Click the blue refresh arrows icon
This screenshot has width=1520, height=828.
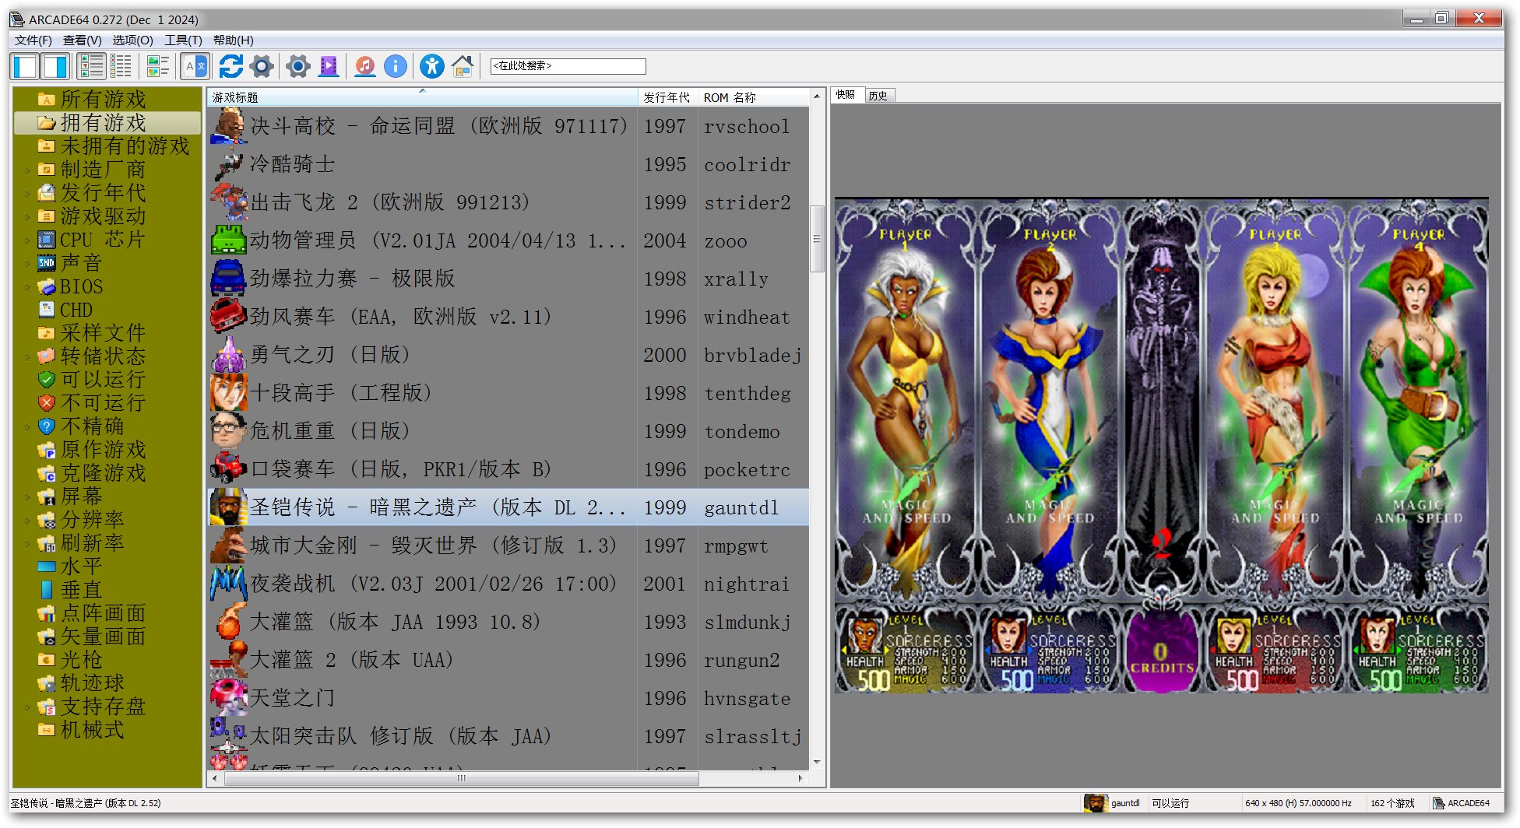pos(230,66)
